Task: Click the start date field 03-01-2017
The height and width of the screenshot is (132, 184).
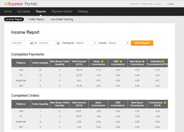Action: point(22,43)
